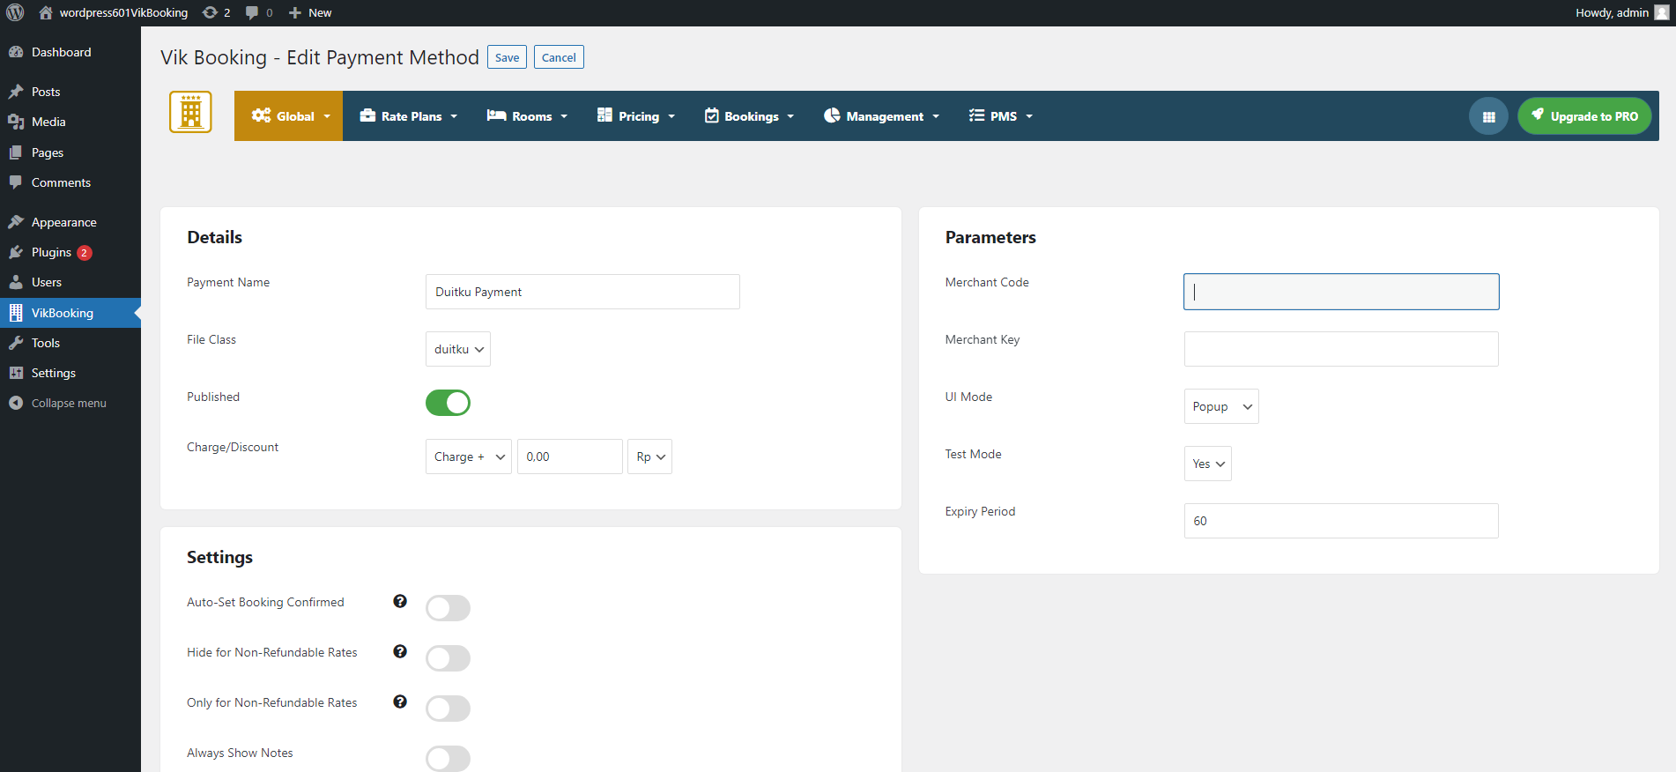Click the Collapse menu link
The image size is (1676, 772).
tap(69, 403)
